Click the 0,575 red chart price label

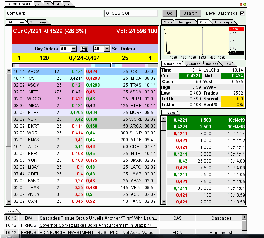(237, 29)
